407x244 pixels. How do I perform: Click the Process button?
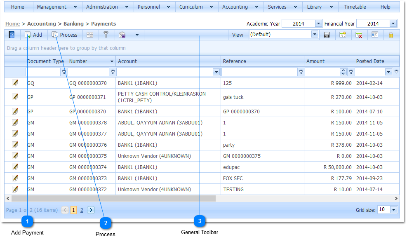coord(65,35)
